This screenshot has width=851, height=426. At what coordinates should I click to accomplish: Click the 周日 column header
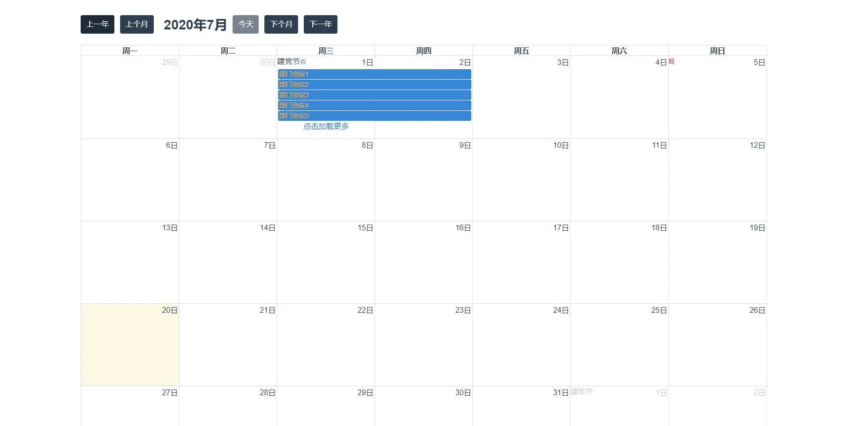(x=717, y=51)
